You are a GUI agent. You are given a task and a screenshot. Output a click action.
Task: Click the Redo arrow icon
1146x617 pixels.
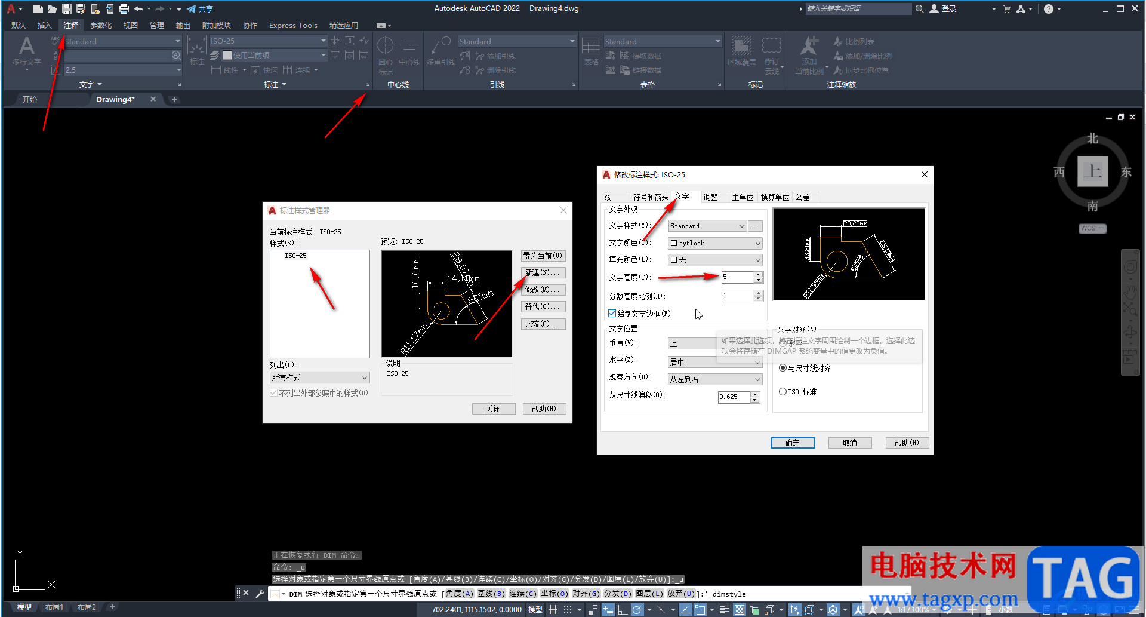click(159, 9)
